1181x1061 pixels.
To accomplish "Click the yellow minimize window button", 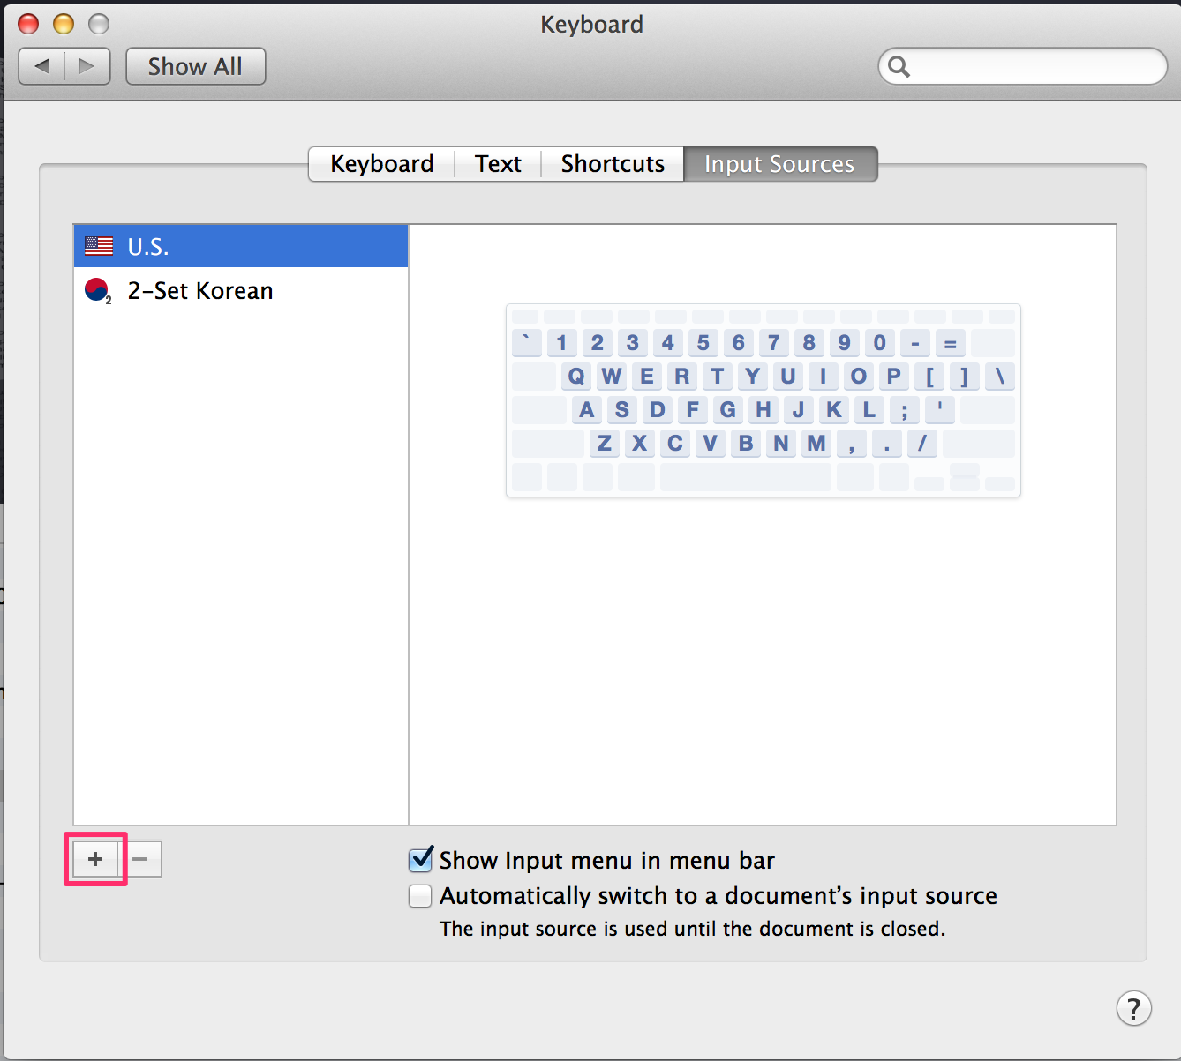I will [64, 24].
